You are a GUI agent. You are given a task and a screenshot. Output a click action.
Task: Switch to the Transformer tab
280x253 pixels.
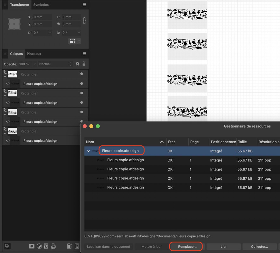[20, 5]
